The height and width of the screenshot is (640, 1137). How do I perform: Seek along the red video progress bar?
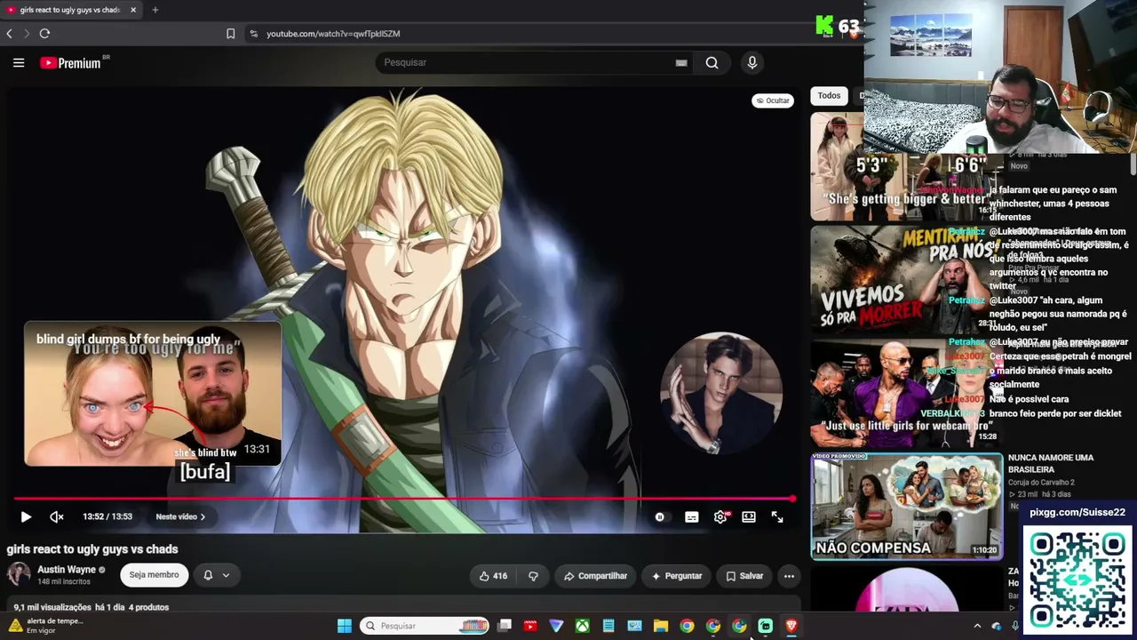(404, 499)
